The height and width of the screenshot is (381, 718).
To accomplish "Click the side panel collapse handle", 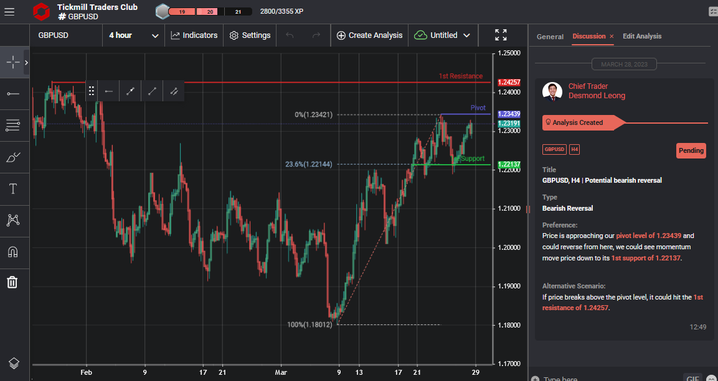I will (x=528, y=209).
